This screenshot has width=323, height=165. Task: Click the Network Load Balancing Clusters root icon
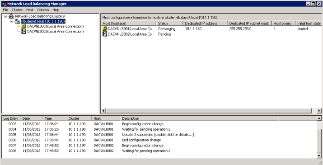[x=11, y=16]
